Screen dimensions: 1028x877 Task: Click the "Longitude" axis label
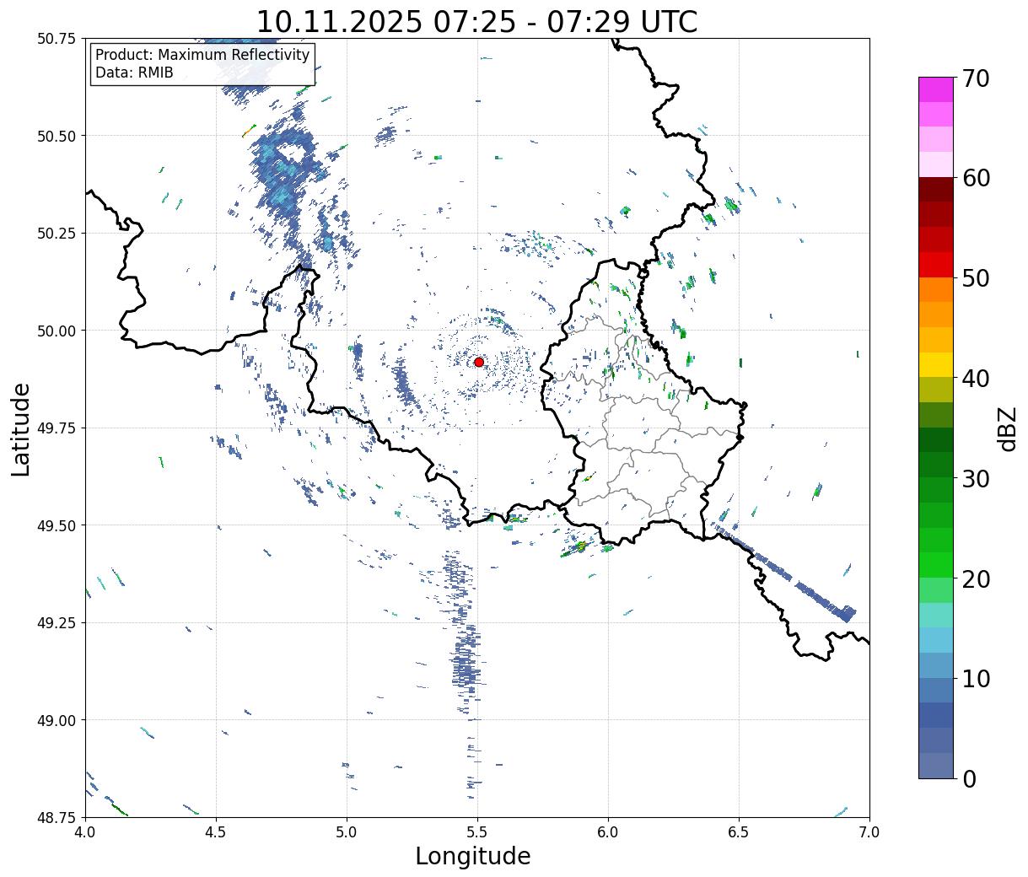pyautogui.click(x=473, y=856)
